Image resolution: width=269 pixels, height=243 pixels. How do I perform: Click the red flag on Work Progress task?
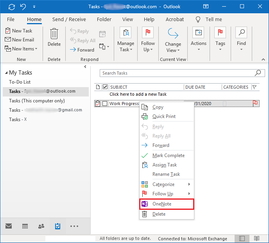click(x=255, y=103)
